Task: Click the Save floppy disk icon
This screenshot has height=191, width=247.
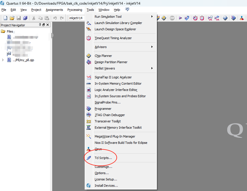Action: pyautogui.click(x=19, y=18)
